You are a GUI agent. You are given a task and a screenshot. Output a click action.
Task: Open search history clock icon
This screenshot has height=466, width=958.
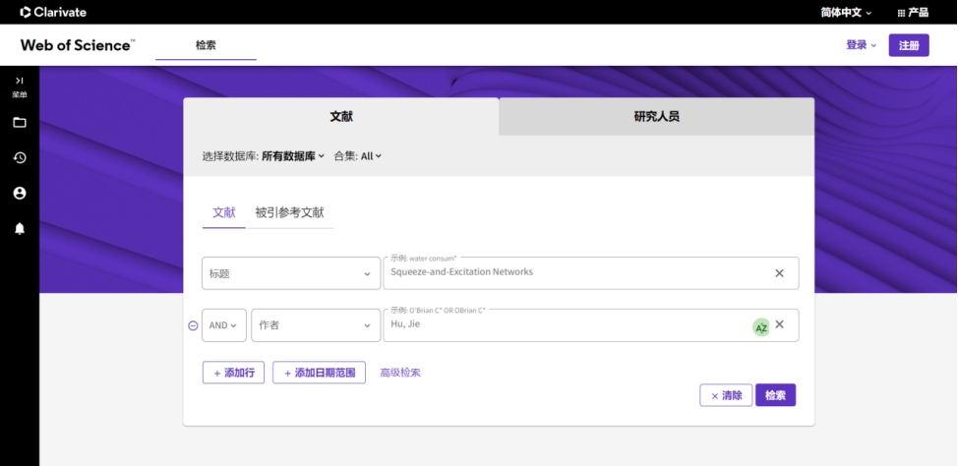pyautogui.click(x=20, y=158)
